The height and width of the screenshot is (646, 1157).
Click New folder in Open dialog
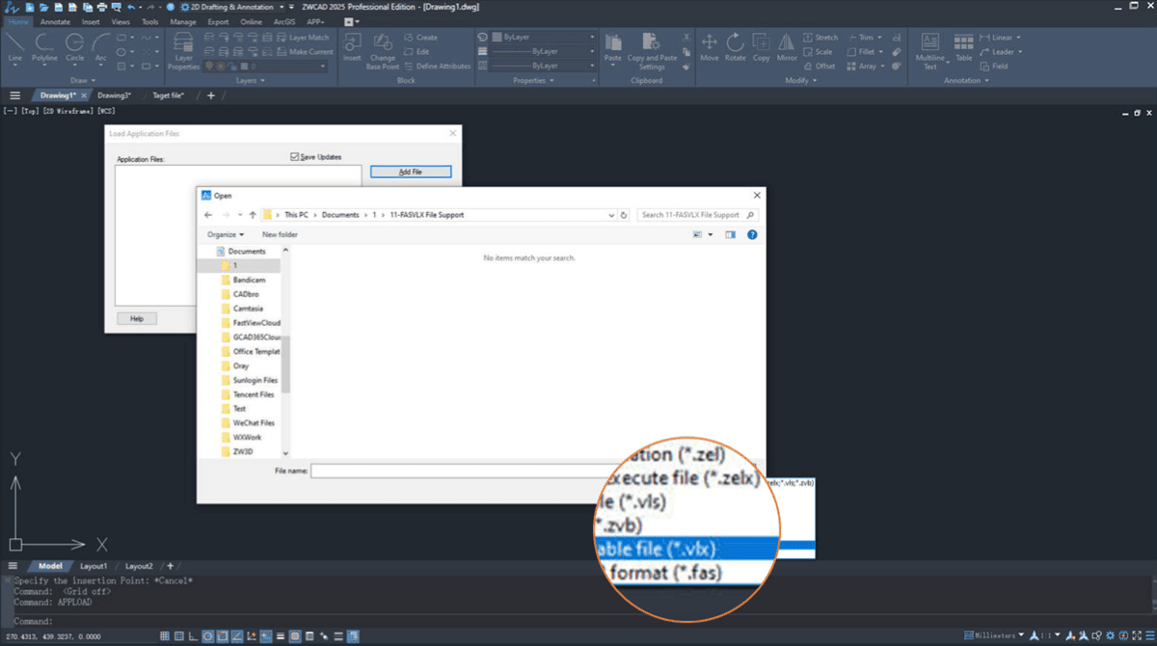coord(280,234)
